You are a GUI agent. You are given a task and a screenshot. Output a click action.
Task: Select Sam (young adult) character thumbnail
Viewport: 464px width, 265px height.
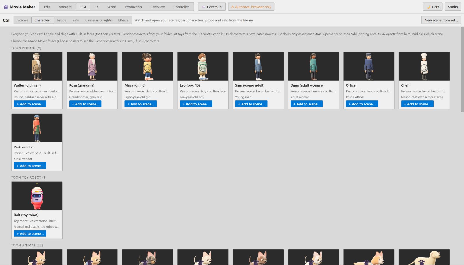point(258,66)
